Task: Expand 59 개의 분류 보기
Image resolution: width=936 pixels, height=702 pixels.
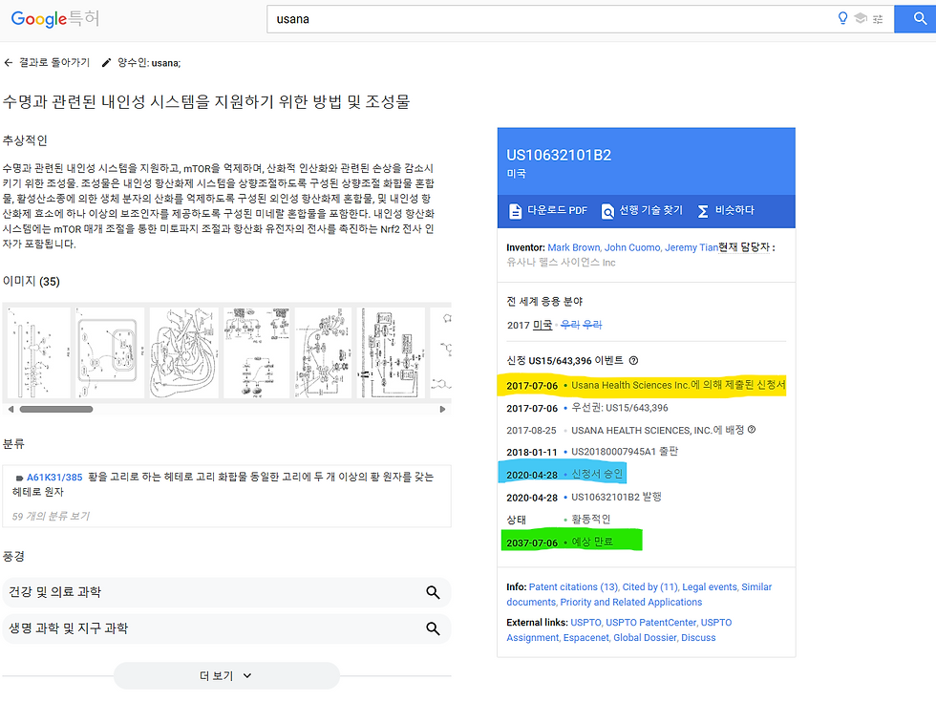Action: [51, 517]
